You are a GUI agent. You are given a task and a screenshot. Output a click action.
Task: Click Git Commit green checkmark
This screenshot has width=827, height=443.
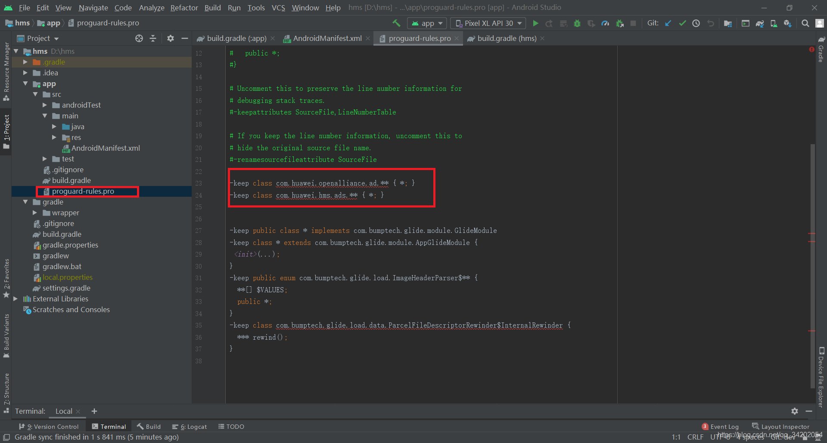tap(682, 23)
